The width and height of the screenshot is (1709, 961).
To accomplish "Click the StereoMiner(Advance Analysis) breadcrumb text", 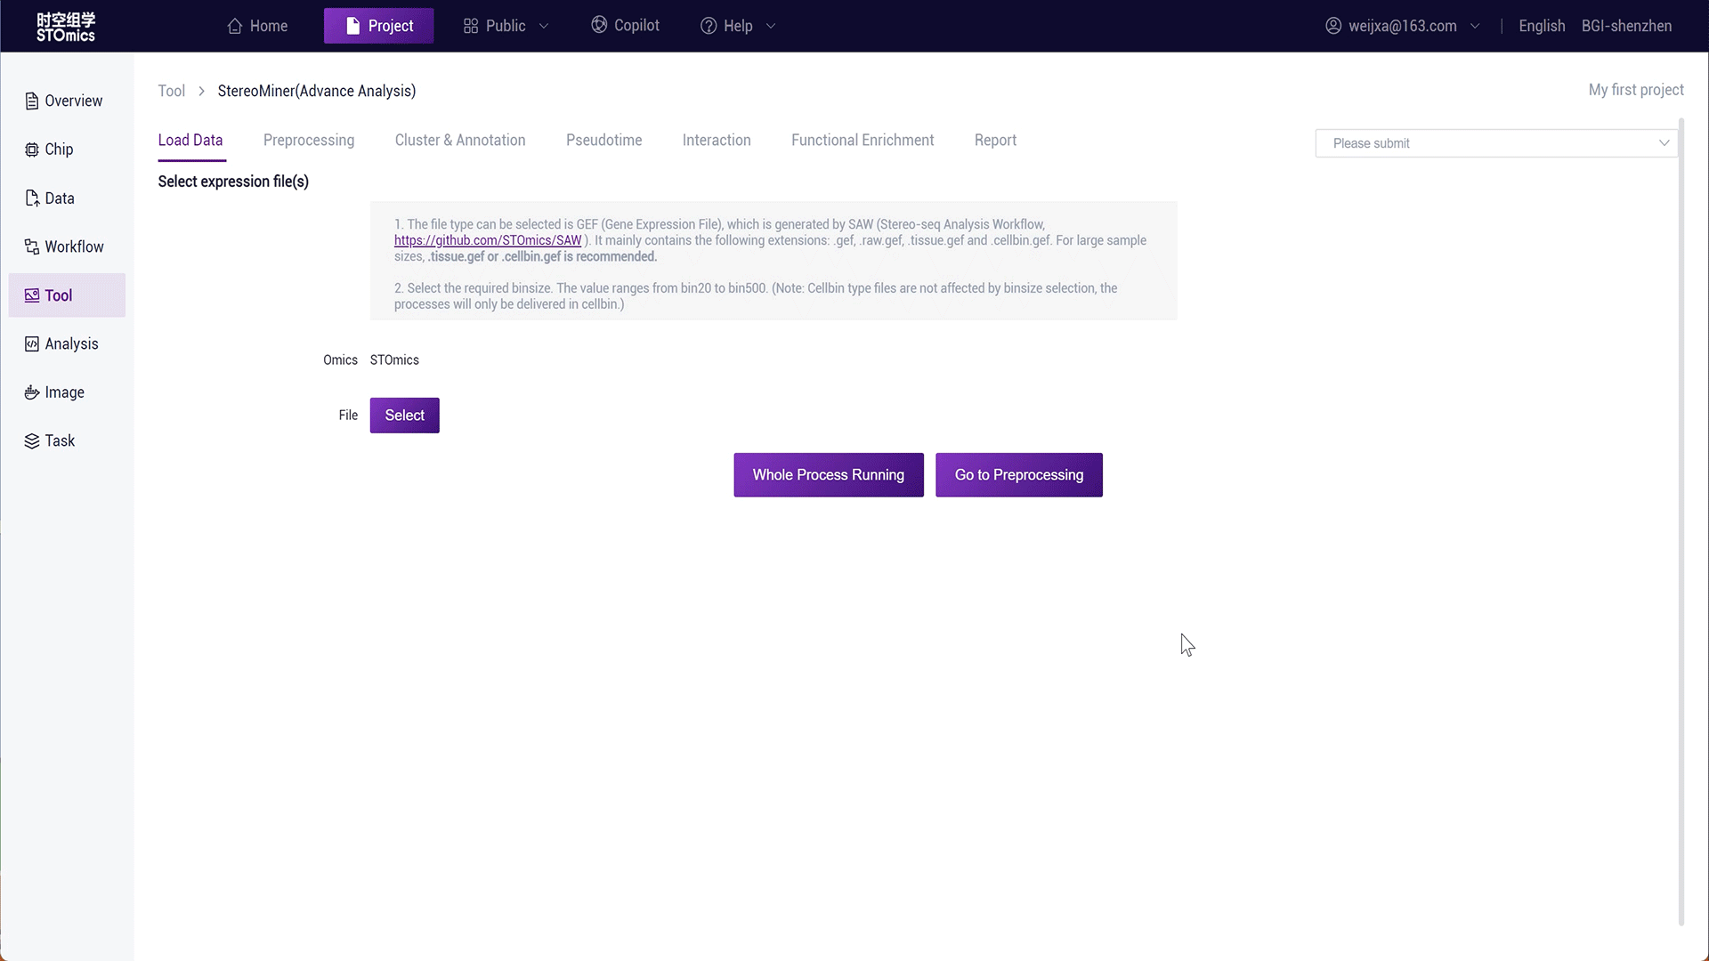I will 317,91.
